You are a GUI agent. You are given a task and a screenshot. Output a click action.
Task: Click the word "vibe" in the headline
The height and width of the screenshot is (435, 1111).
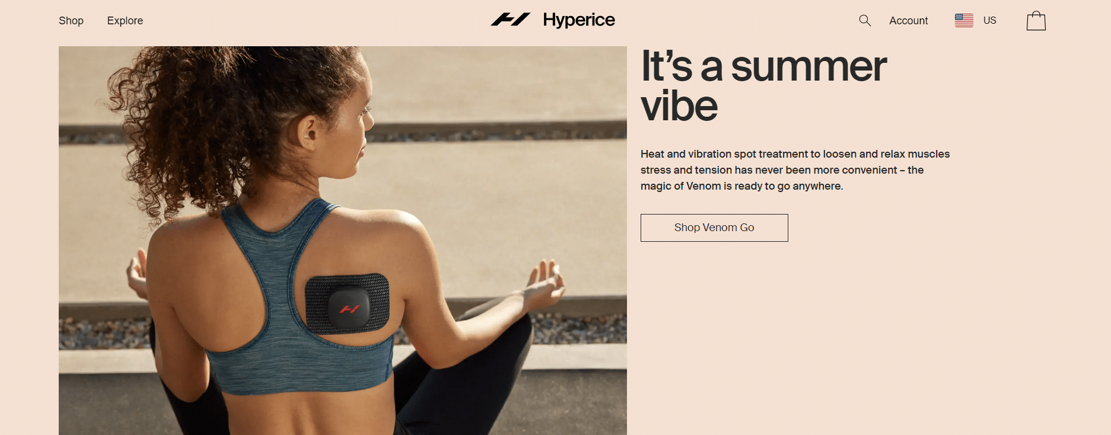[679, 106]
